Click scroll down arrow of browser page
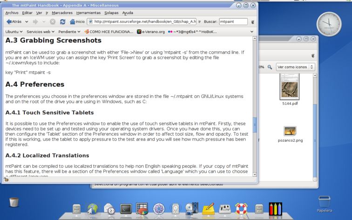 tap(255, 174)
